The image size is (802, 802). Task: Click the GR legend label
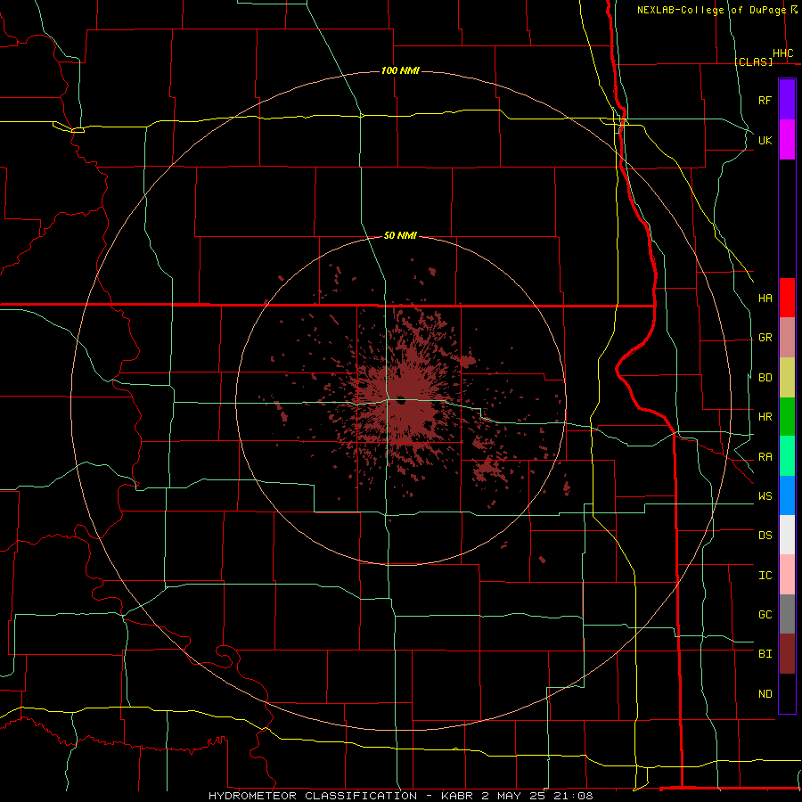pyautogui.click(x=765, y=338)
